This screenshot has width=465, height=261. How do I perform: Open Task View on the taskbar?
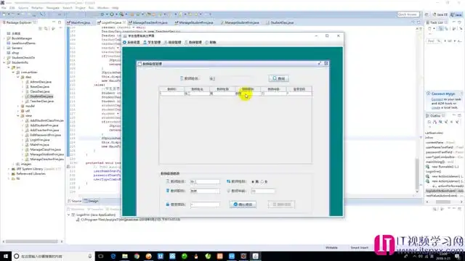tap(101, 256)
